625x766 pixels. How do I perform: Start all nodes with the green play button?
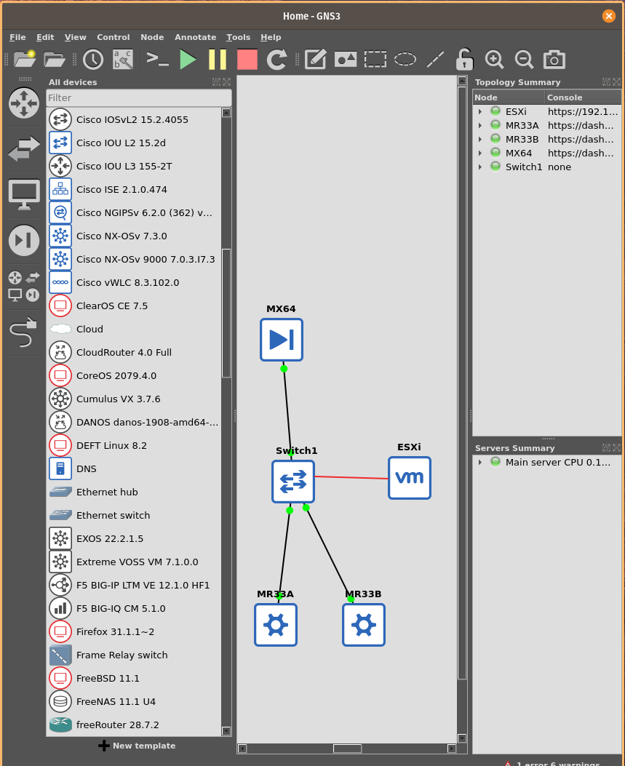[x=188, y=60]
